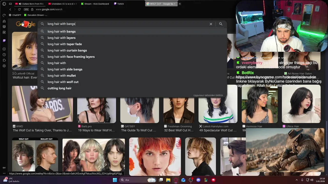Choose suggestion 'cutting long hair'

click(132, 88)
